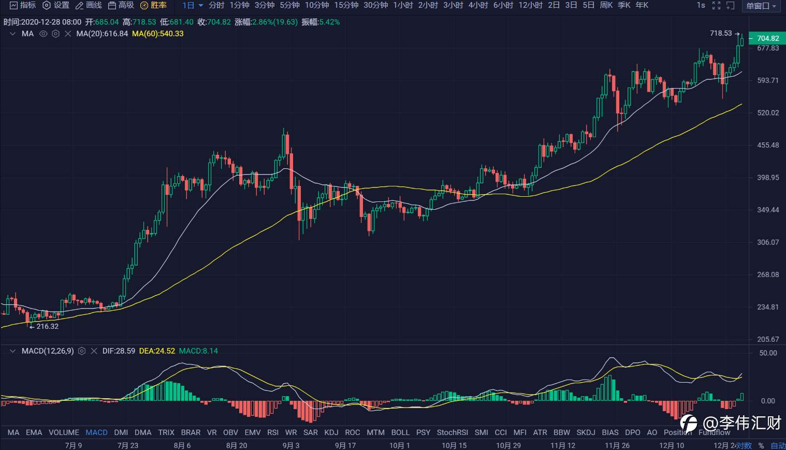
Task: Click the MA(20):616.84 legend value
Action: pos(102,34)
